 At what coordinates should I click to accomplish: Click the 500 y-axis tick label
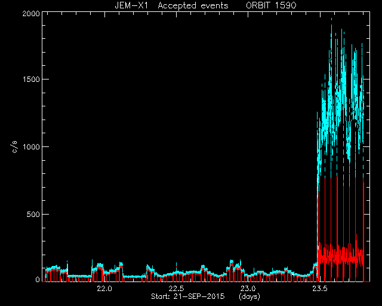click(33, 214)
